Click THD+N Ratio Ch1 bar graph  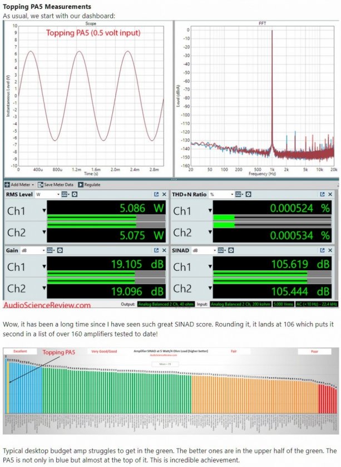click(x=272, y=217)
